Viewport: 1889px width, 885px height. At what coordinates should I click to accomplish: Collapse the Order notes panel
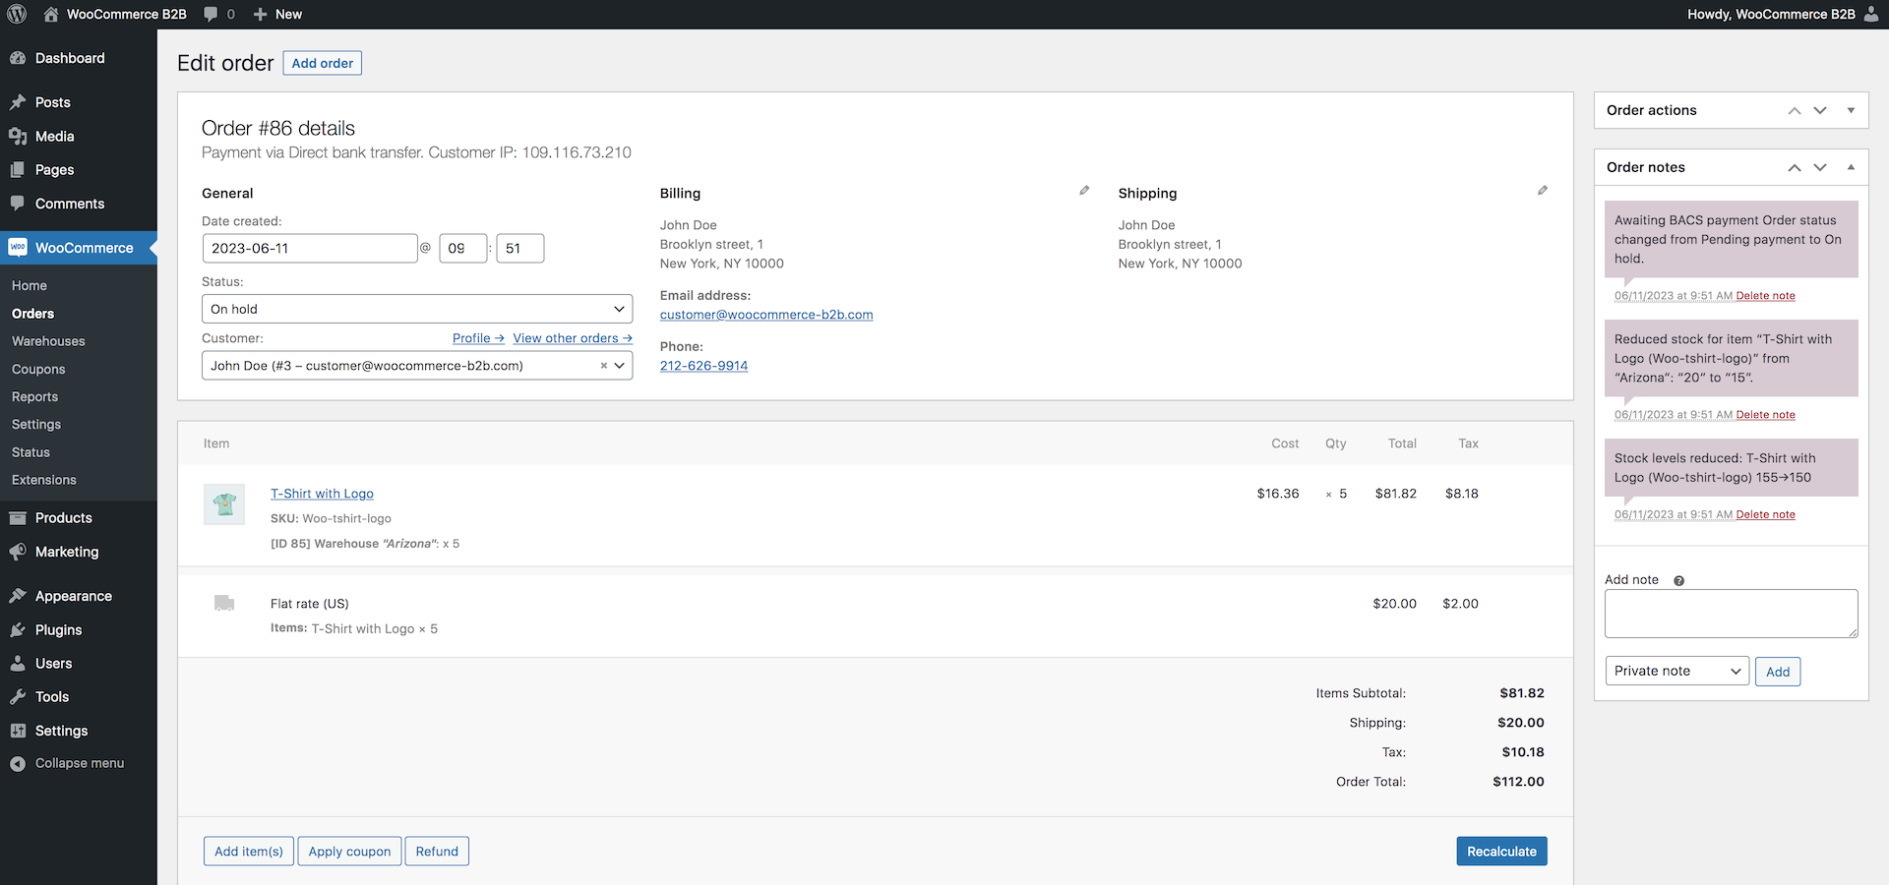(1851, 168)
